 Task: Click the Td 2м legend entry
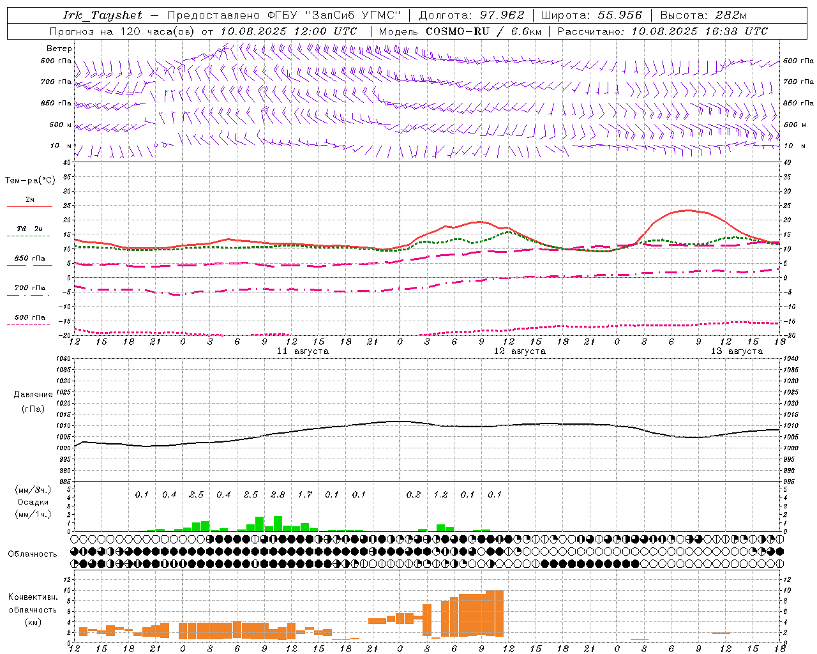point(30,229)
